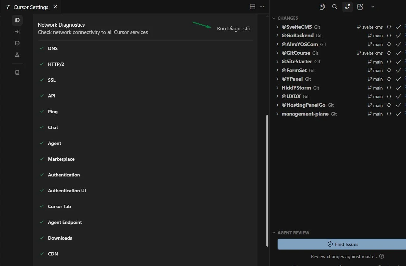Switch branch main on HiddYStorm row
This screenshot has width=406, height=266.
(x=375, y=88)
